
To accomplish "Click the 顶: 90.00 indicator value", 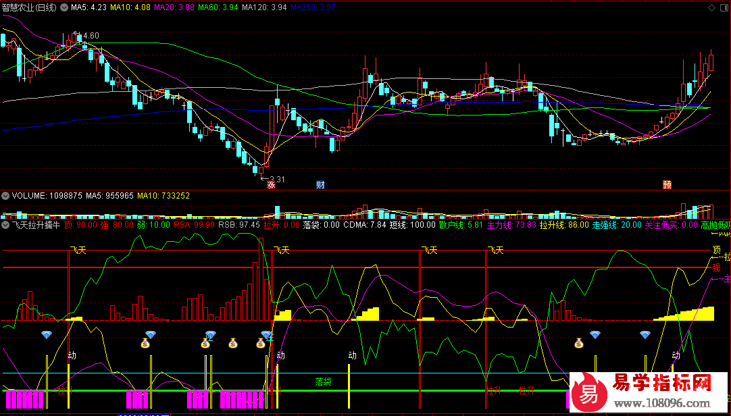I will tap(80, 226).
